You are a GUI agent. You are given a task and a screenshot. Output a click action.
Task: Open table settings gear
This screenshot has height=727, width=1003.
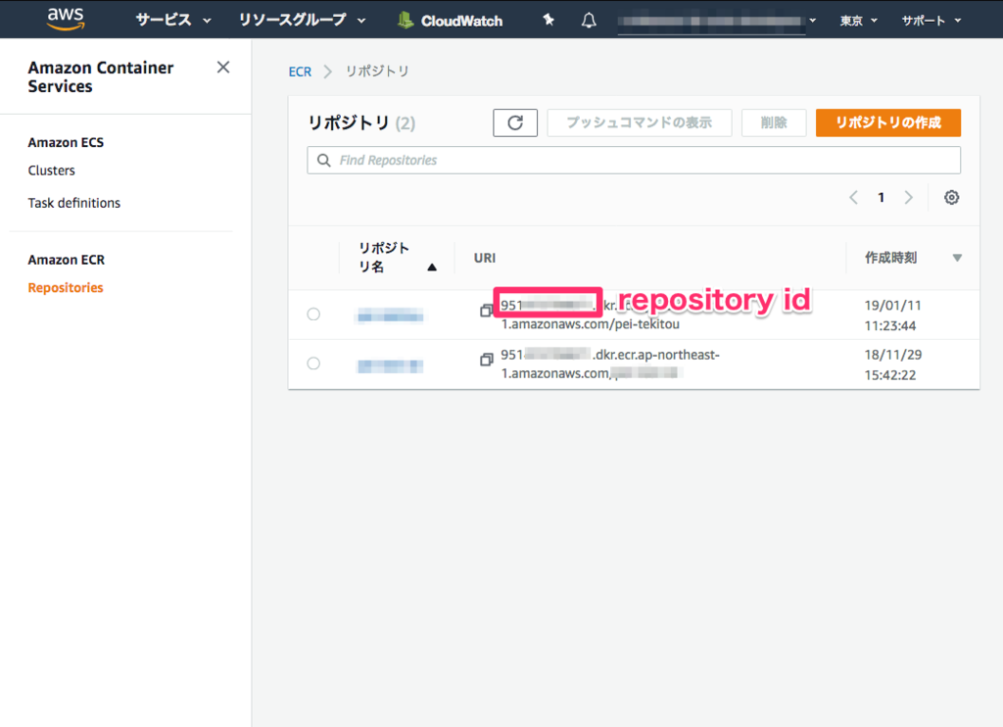click(951, 197)
